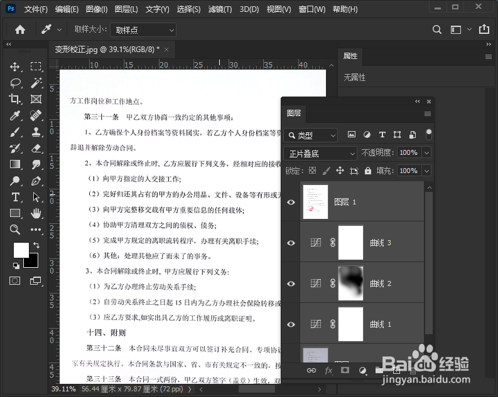The width and height of the screenshot is (498, 397).
Task: Select the Eyedropper tool in toolbox
Action: click(15, 116)
